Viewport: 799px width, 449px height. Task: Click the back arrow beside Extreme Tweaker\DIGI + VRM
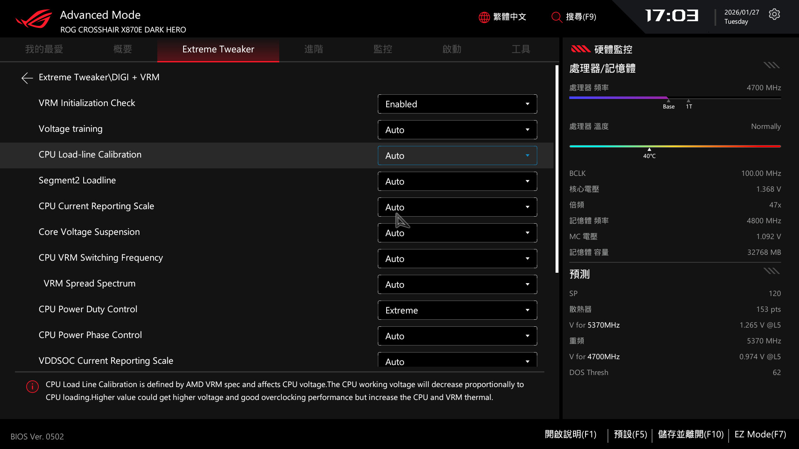click(27, 78)
